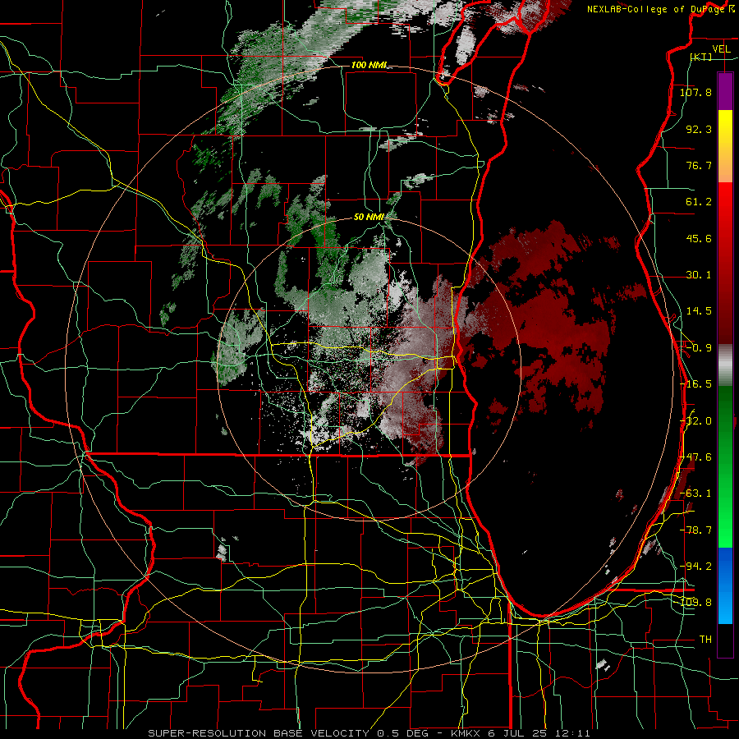Click the 107.8 legend value
Image resolution: width=739 pixels, height=739 pixels.
pos(695,92)
